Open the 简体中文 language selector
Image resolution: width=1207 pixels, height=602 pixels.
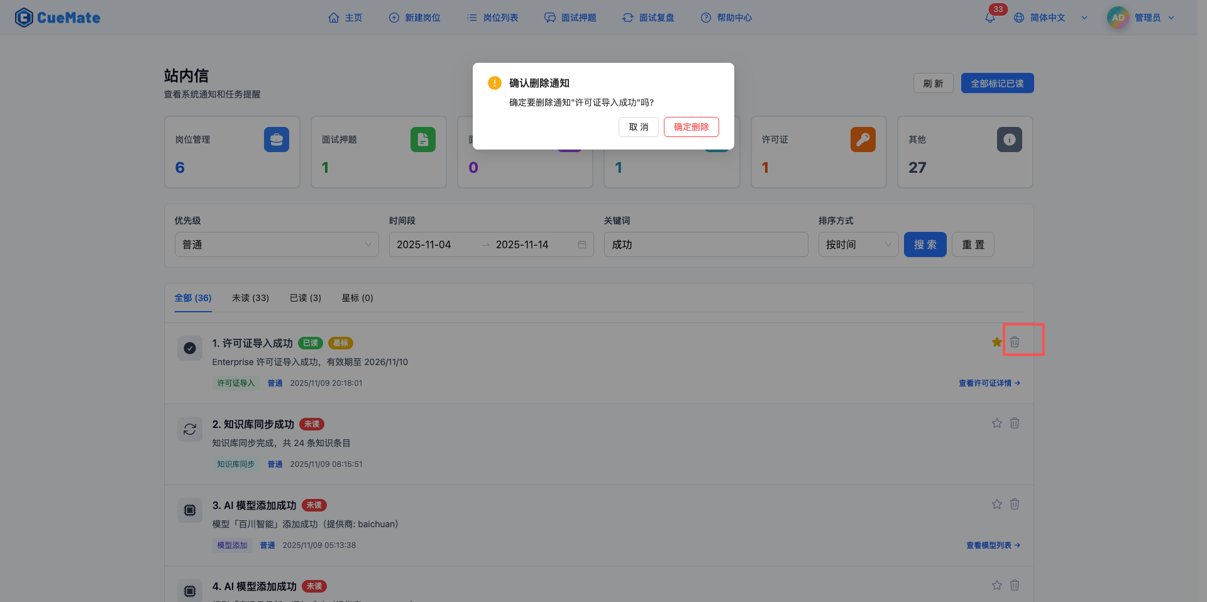tap(1048, 18)
